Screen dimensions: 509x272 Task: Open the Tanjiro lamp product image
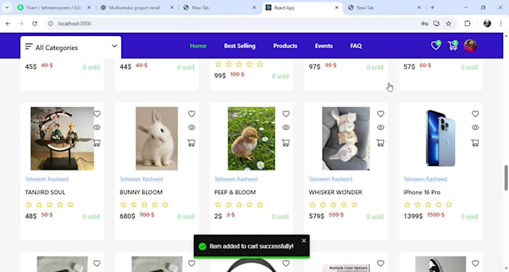coord(62,138)
